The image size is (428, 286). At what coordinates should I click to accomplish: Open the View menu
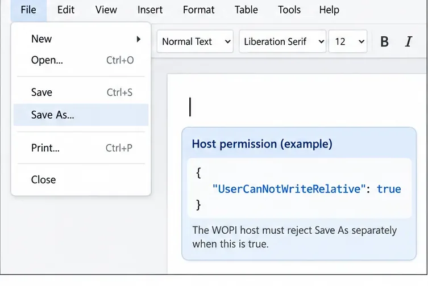[106, 10]
